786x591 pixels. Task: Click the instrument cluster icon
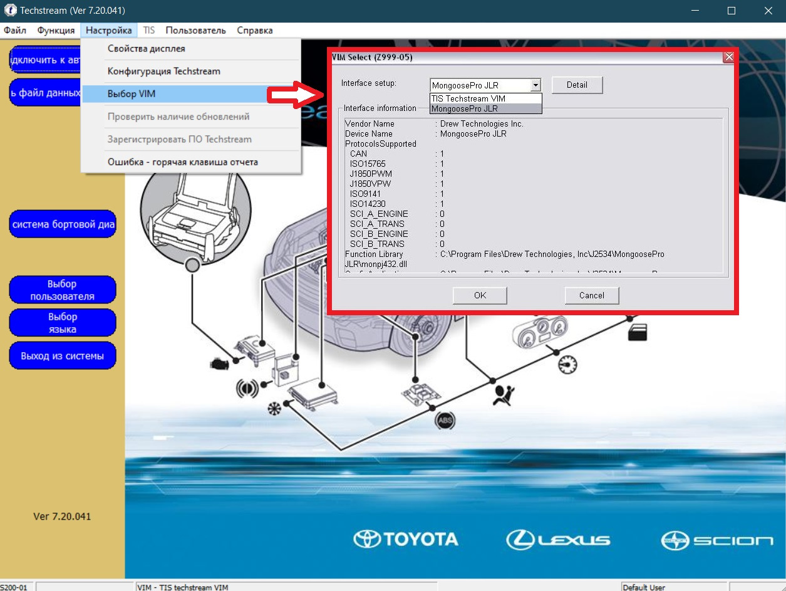540,332
